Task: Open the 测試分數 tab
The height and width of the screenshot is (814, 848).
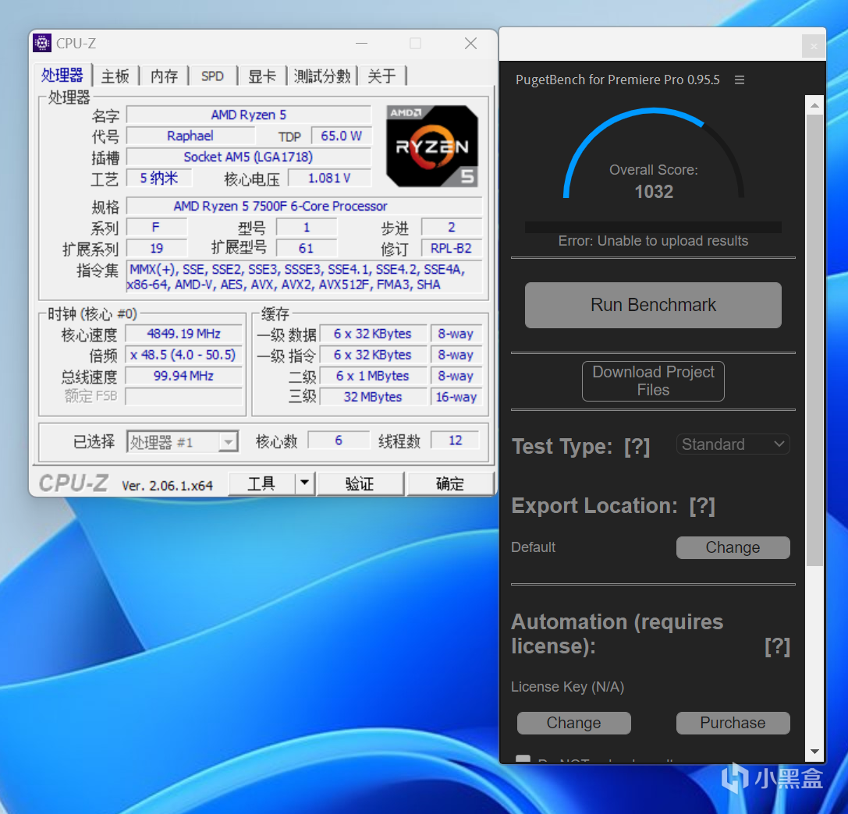Action: tap(321, 76)
